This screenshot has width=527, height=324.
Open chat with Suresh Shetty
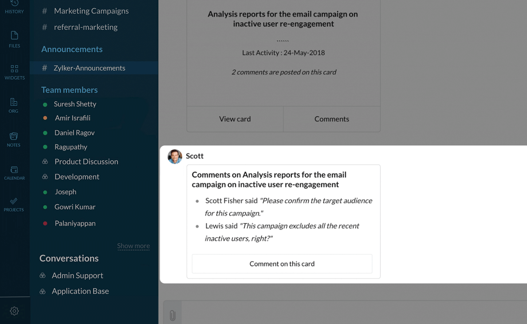75,104
